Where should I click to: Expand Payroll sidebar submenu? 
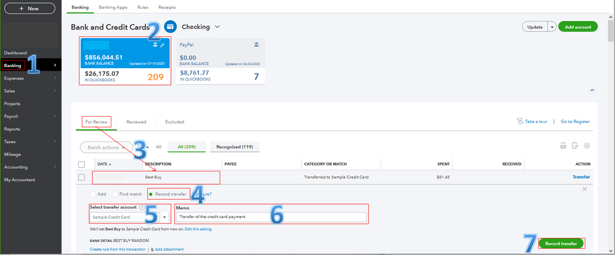click(55, 116)
